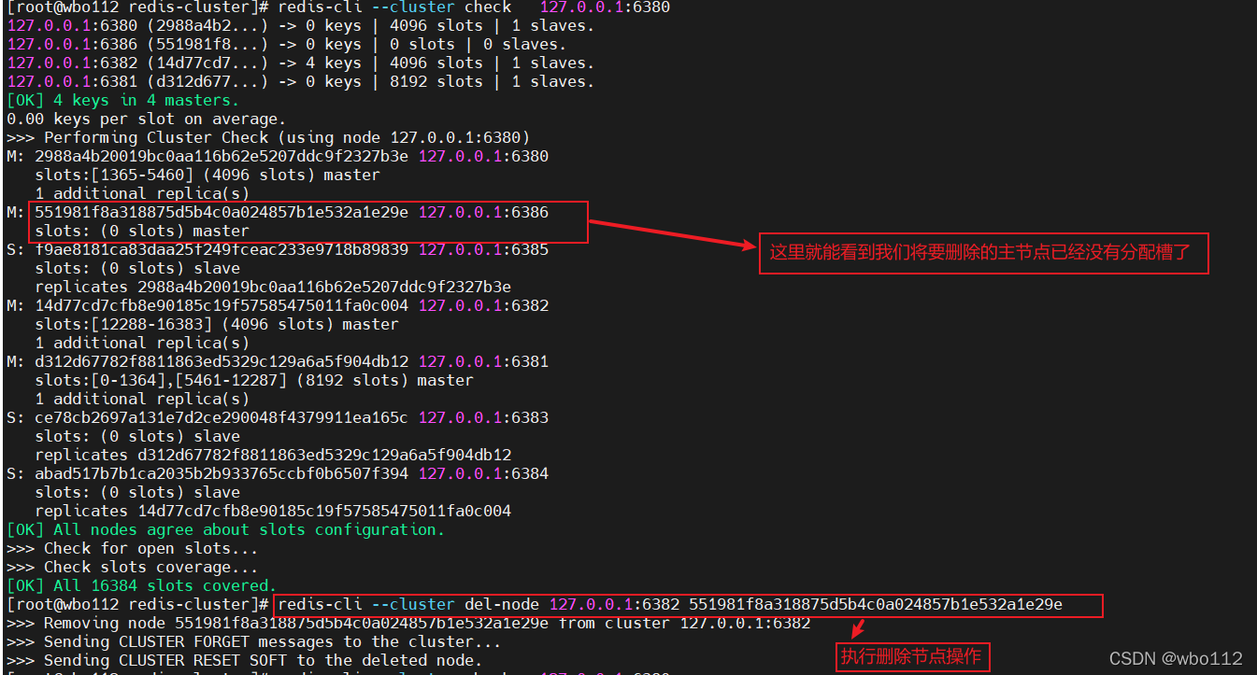Screen dimensions: 1257x675
Task: Click slave node ID abad517b7b1ca2035b2b933765ccbf0b6507f394
Action: pos(221,473)
